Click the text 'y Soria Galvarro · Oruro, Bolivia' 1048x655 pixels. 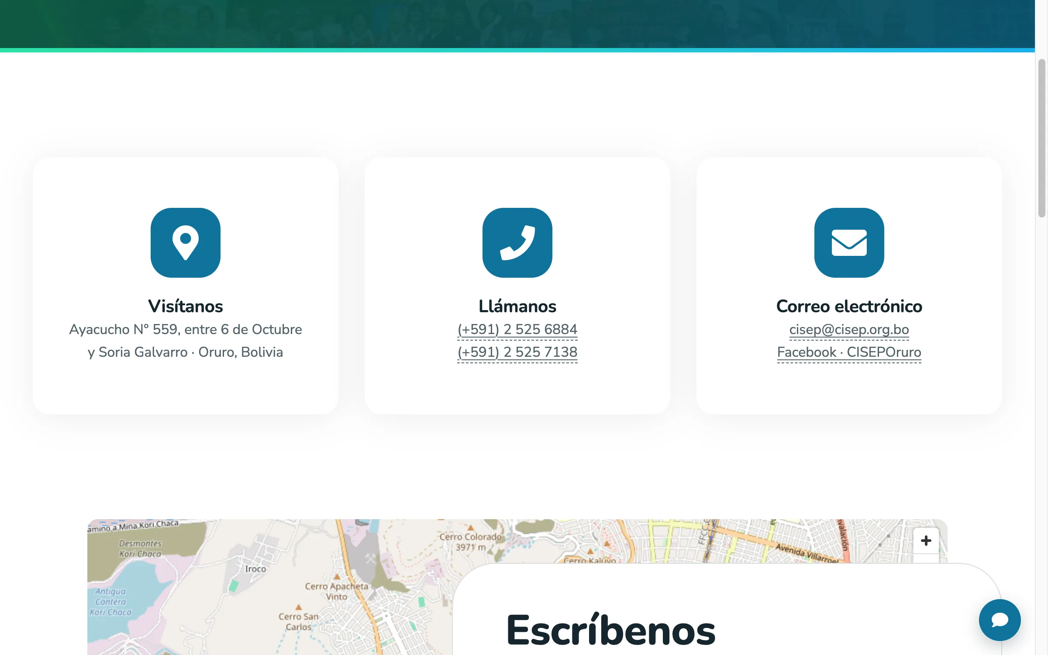tap(186, 352)
